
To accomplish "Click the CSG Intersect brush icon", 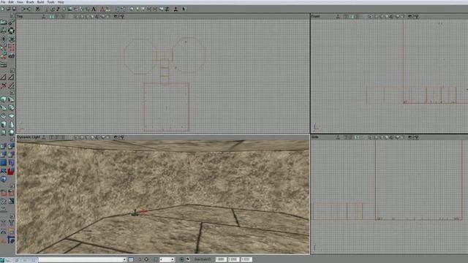I will (3, 154).
